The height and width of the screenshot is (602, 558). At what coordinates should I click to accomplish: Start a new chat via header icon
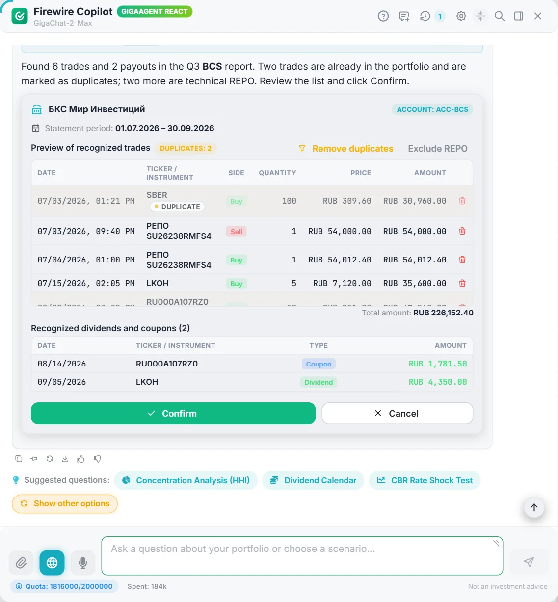404,16
